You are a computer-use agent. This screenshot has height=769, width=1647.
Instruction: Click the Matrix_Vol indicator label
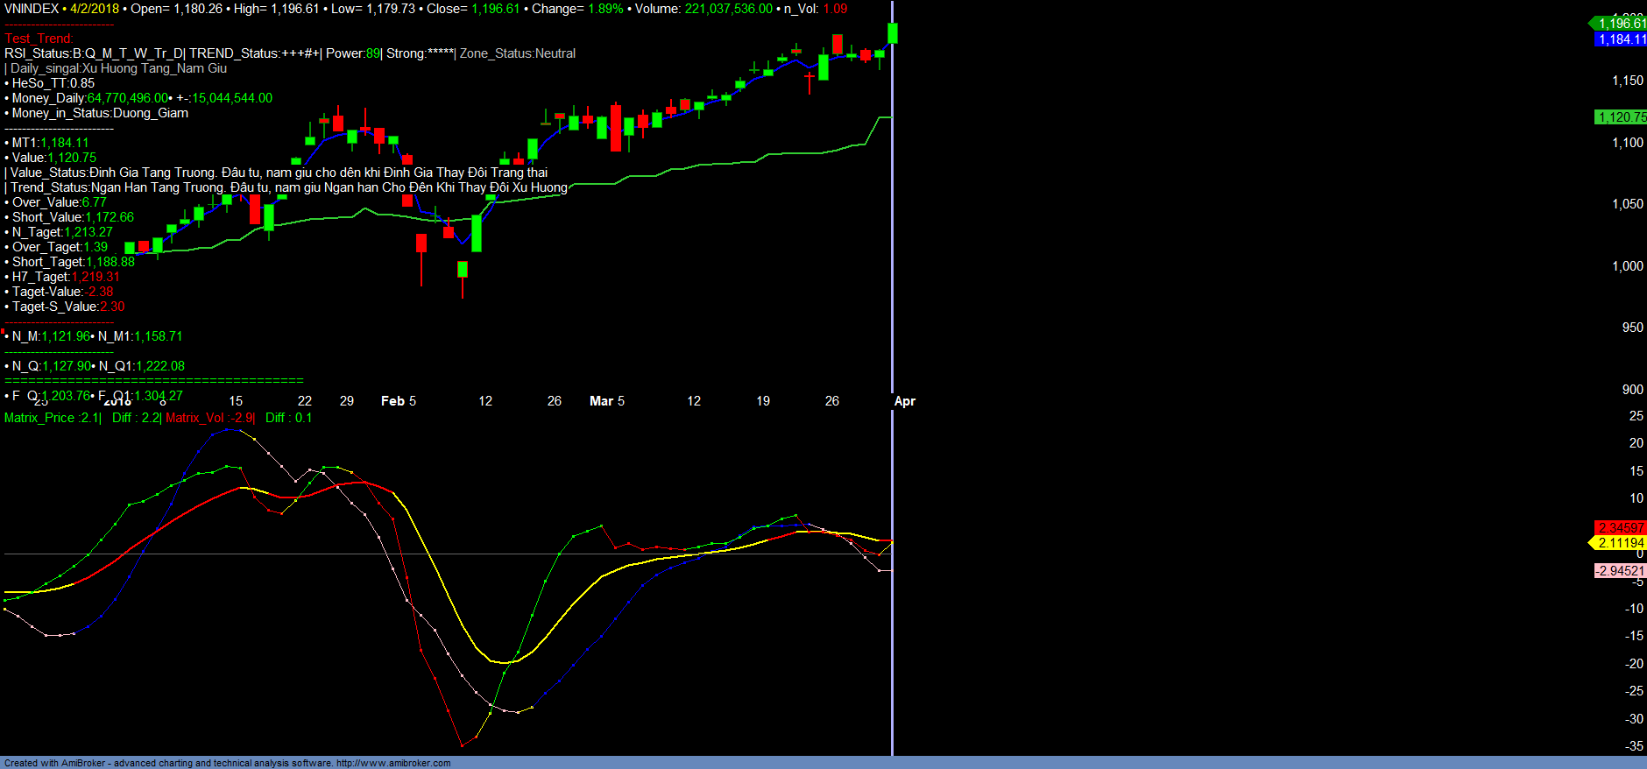[209, 418]
